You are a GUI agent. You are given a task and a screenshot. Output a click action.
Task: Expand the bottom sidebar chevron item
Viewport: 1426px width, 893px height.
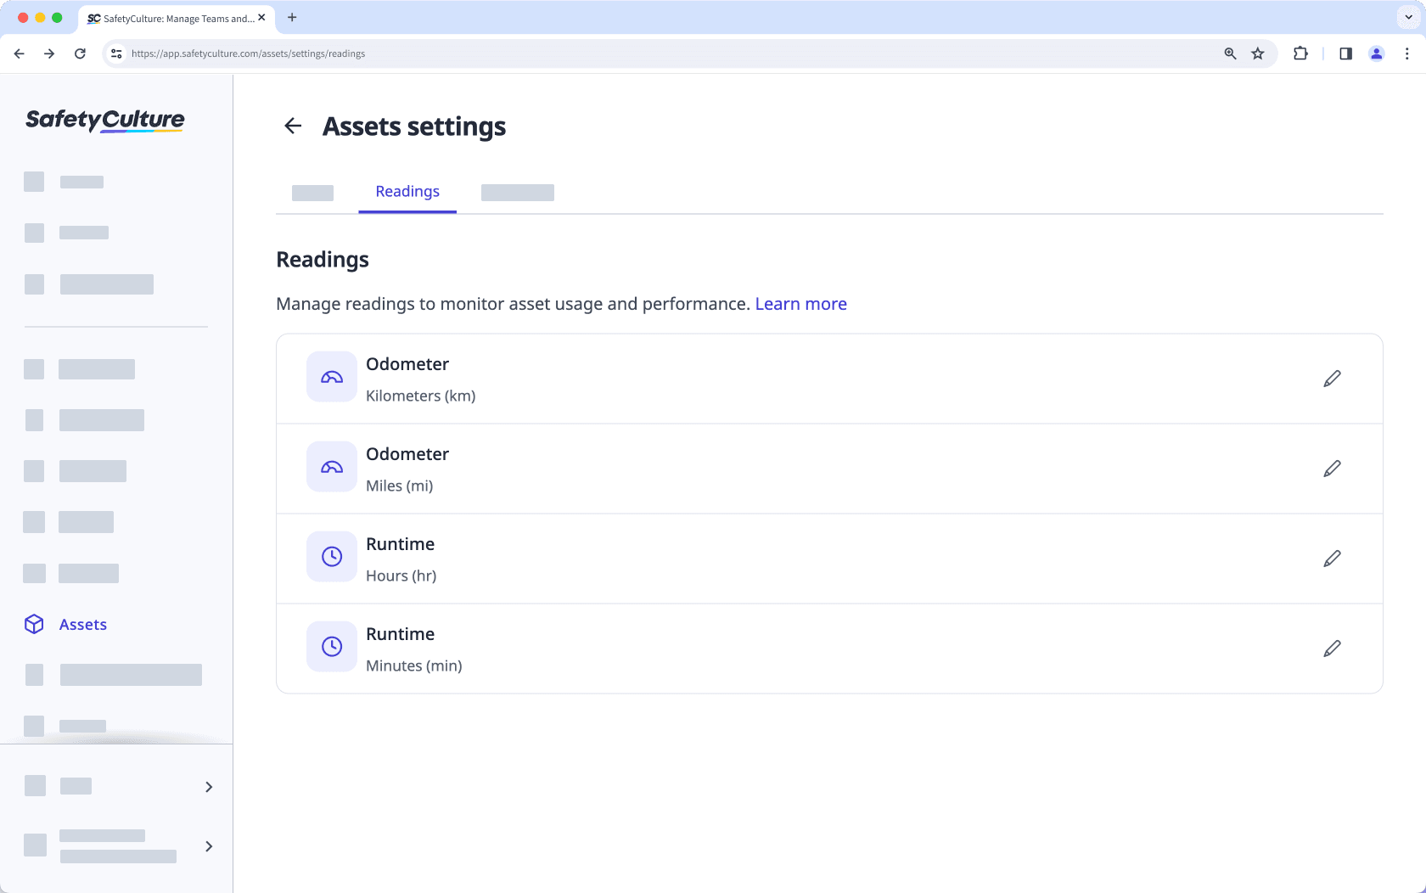(x=208, y=846)
